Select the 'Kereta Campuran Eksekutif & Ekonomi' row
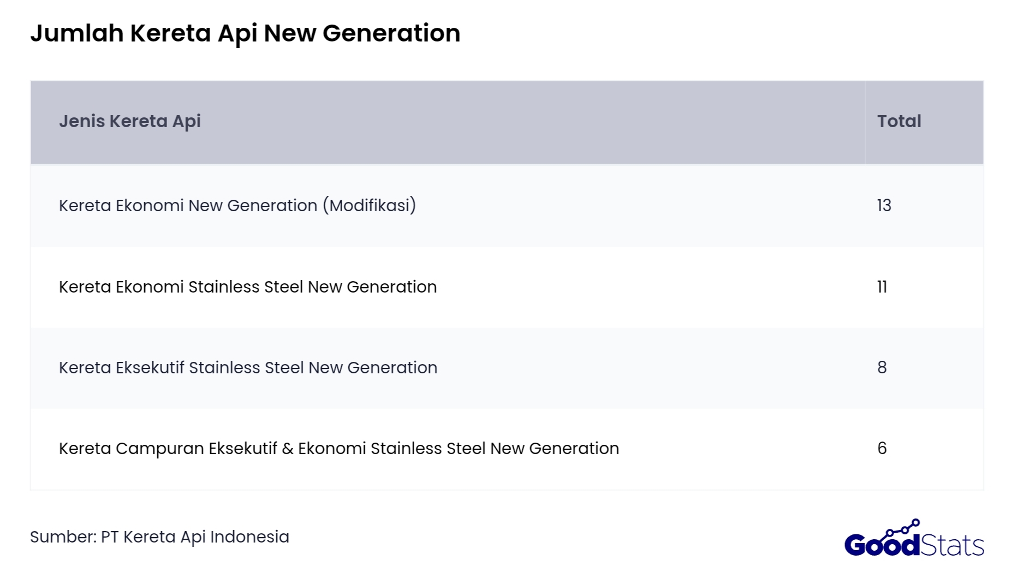Image resolution: width=1012 pixels, height=584 pixels. tap(340, 449)
